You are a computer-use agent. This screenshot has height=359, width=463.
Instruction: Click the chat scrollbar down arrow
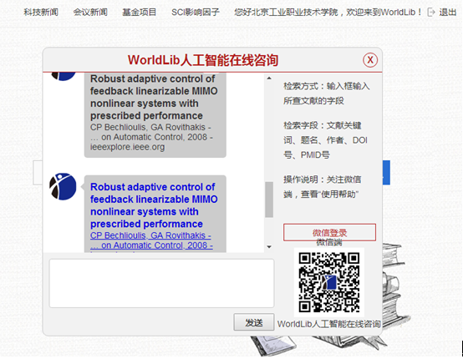click(269, 246)
